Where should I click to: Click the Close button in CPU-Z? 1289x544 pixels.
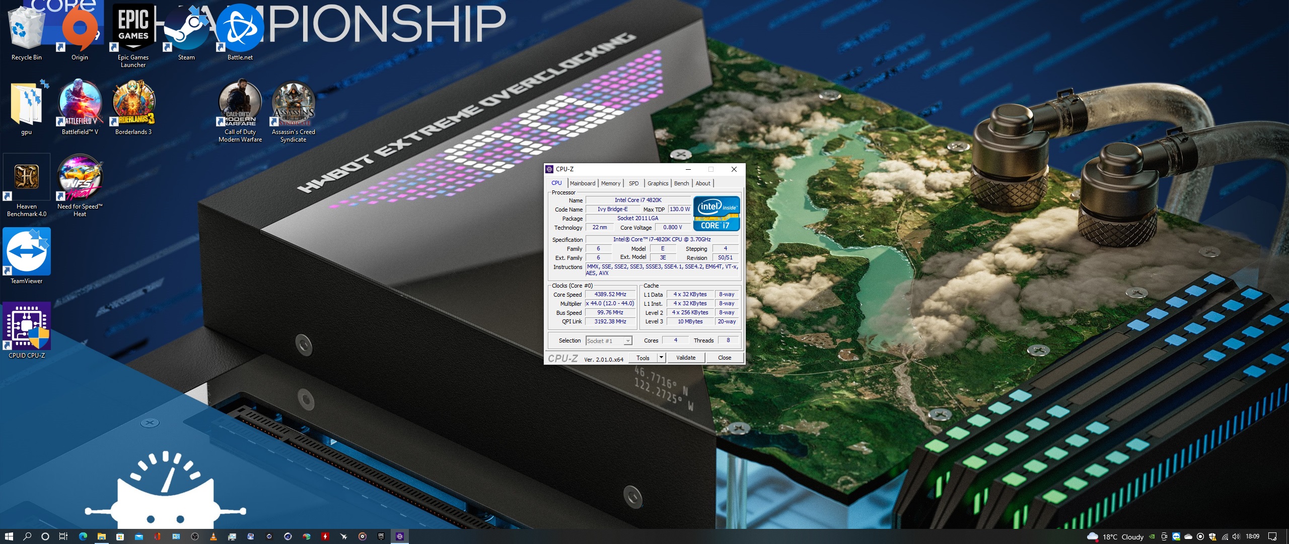tap(725, 358)
